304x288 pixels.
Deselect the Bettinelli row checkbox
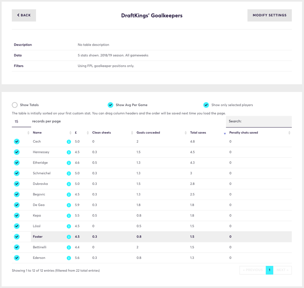(17, 247)
